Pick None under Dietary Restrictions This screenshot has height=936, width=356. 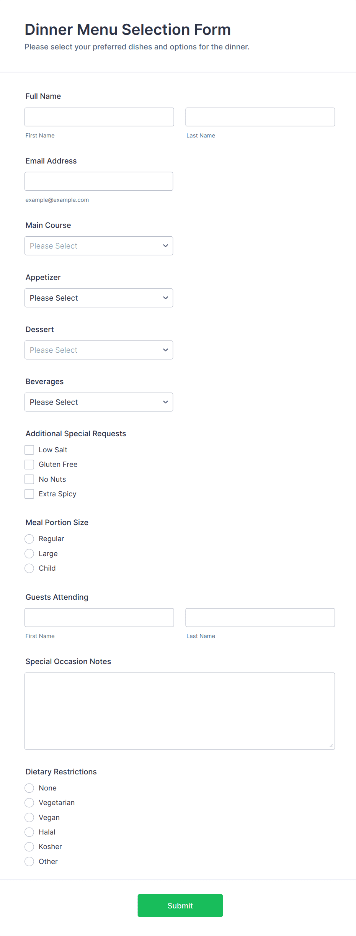point(29,788)
